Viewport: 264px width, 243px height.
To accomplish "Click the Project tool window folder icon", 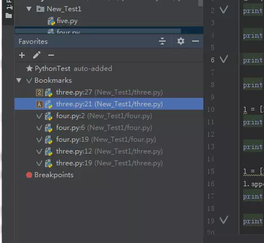I will [x=8, y=16].
